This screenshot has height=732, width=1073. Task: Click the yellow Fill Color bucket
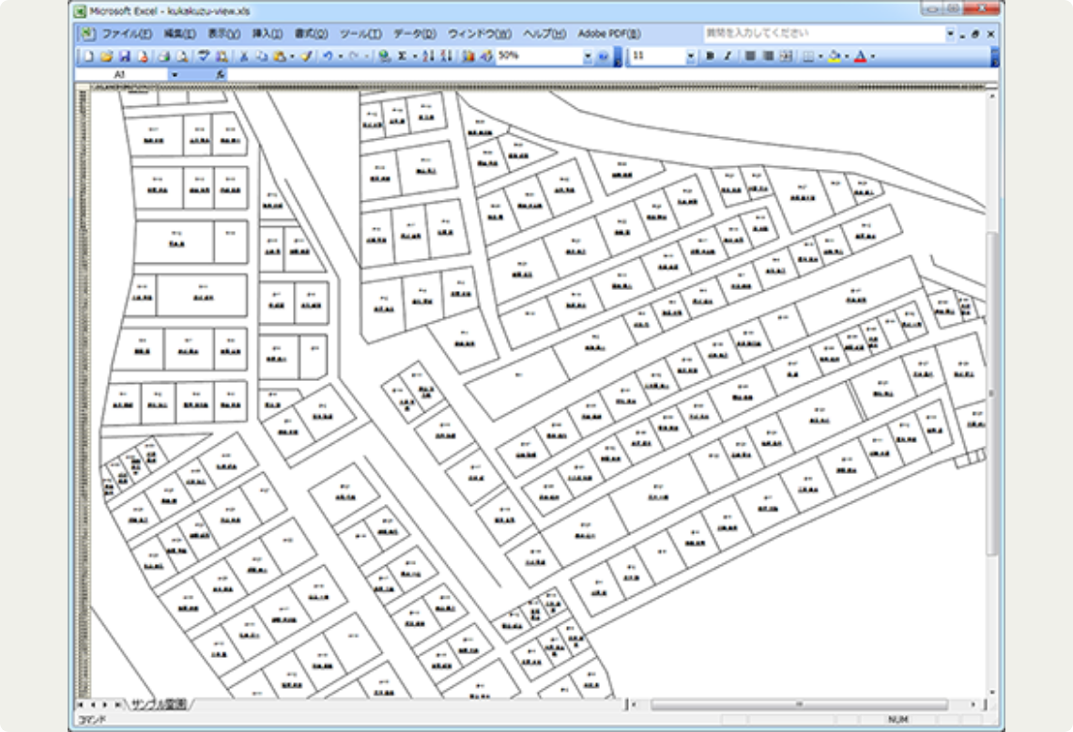[835, 56]
